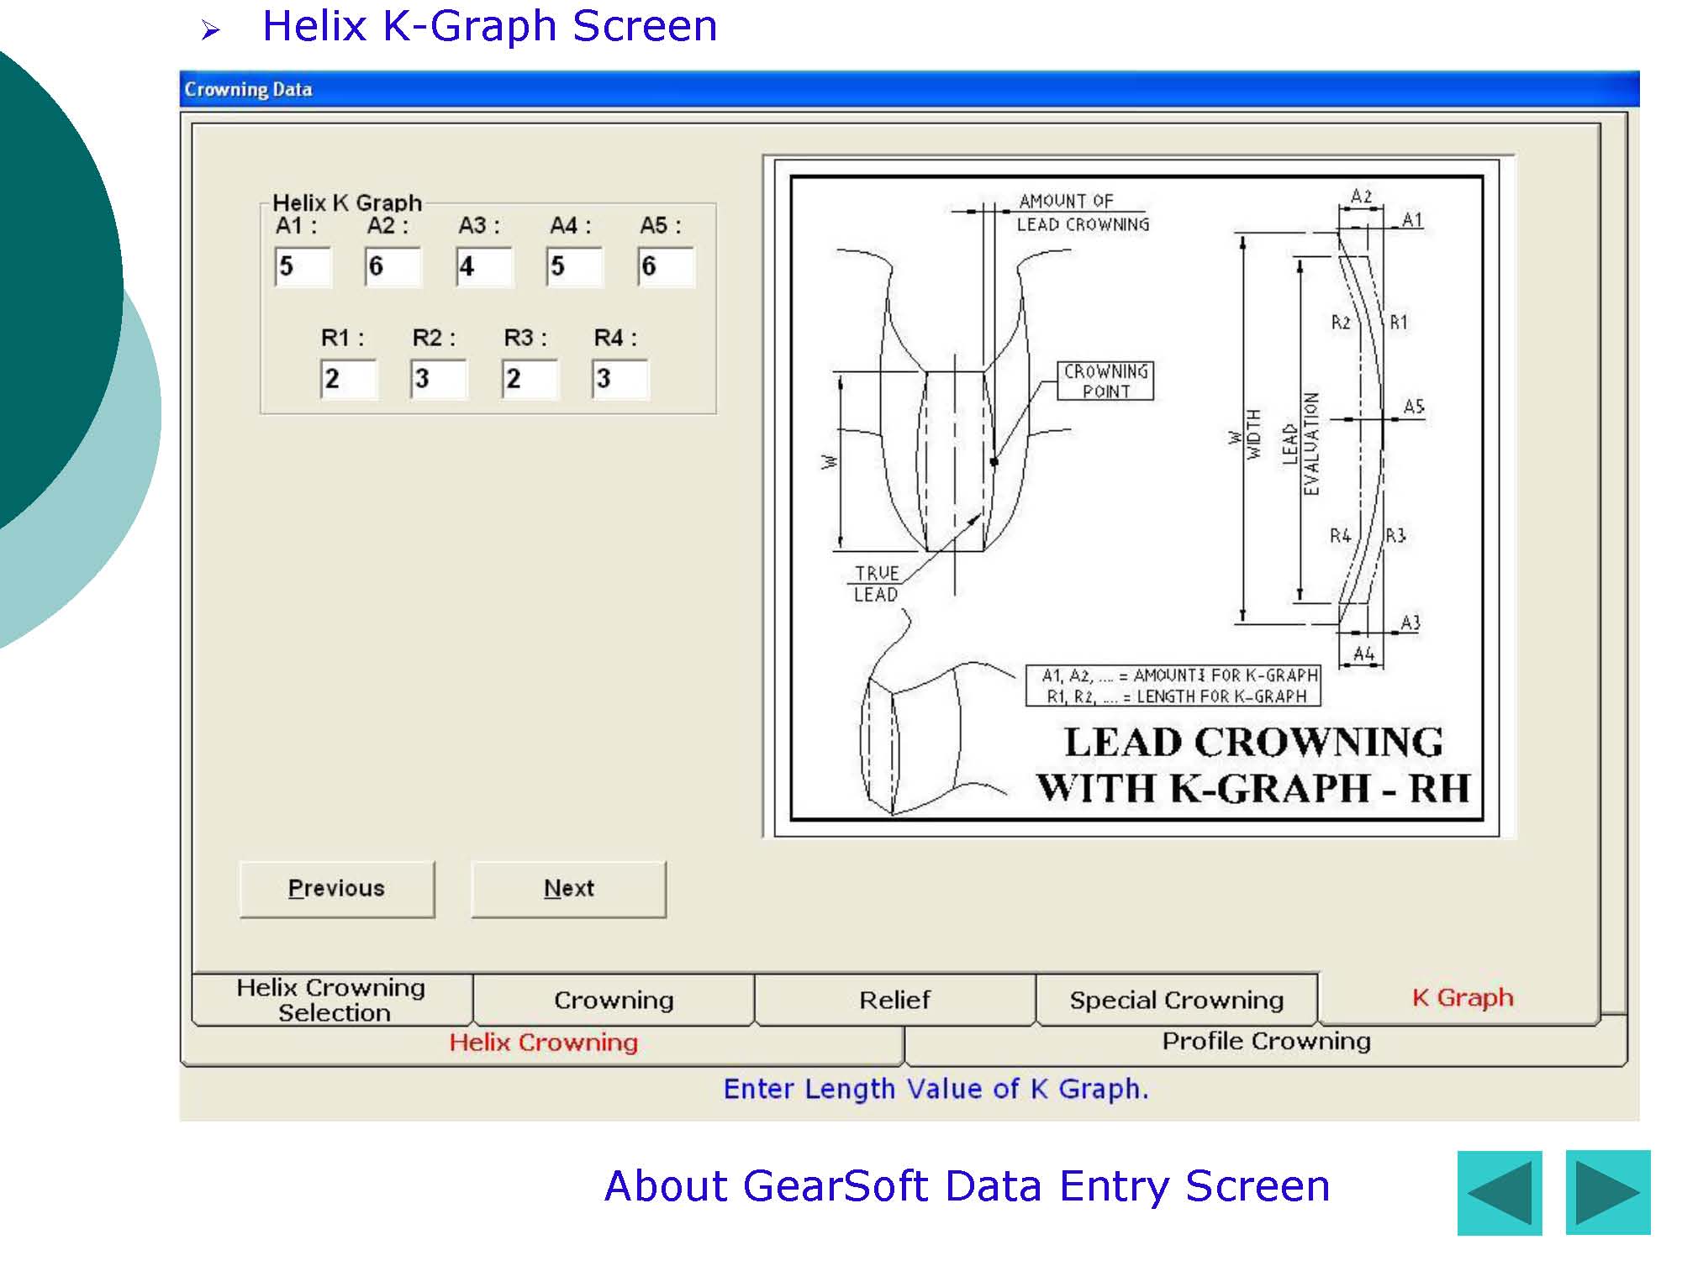The width and height of the screenshot is (1682, 1261).
Task: Click the A4 input field
Action: pos(575,267)
